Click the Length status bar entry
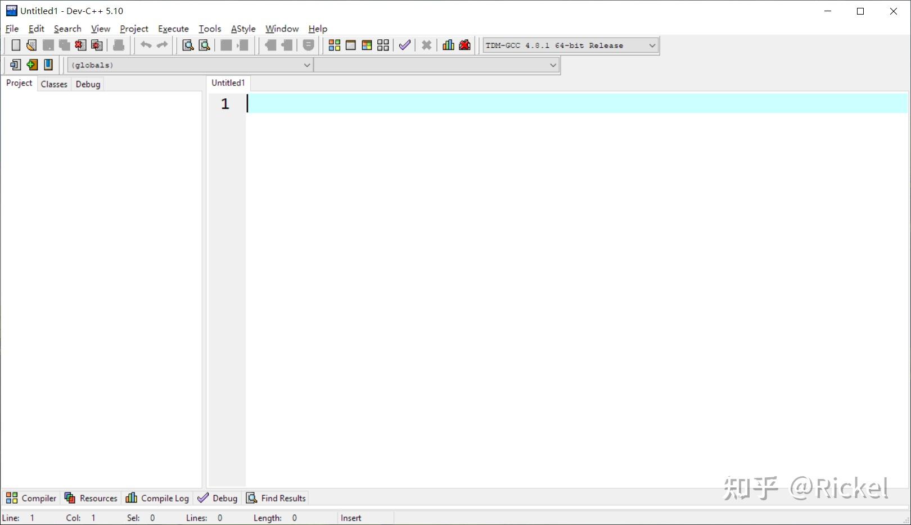This screenshot has height=525, width=911. point(276,518)
